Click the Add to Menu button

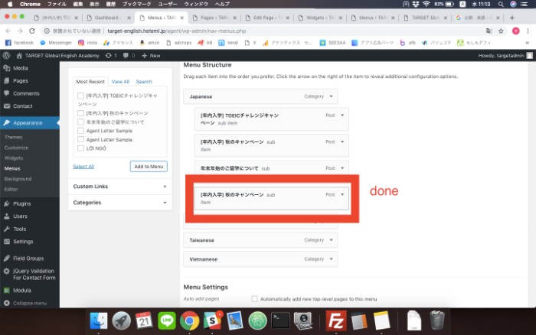149,166
